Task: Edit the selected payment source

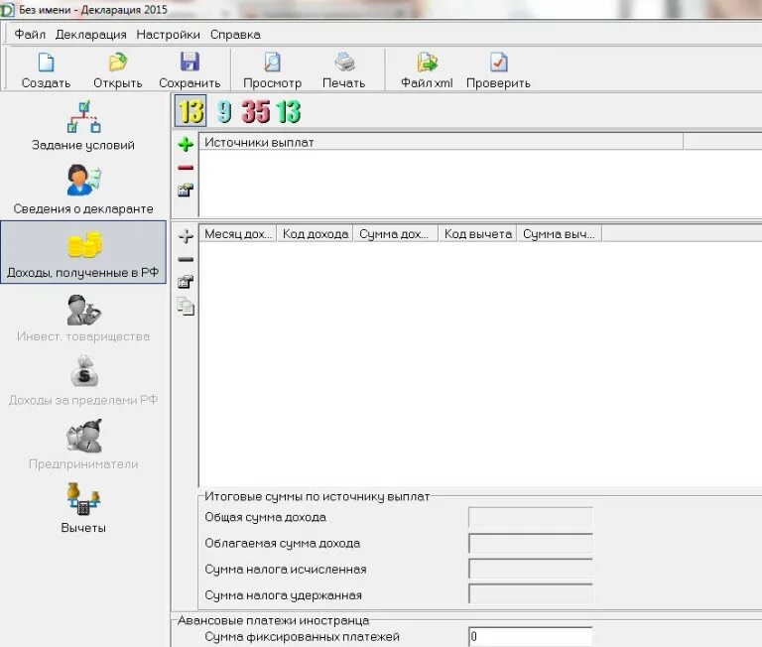Action: [186, 191]
